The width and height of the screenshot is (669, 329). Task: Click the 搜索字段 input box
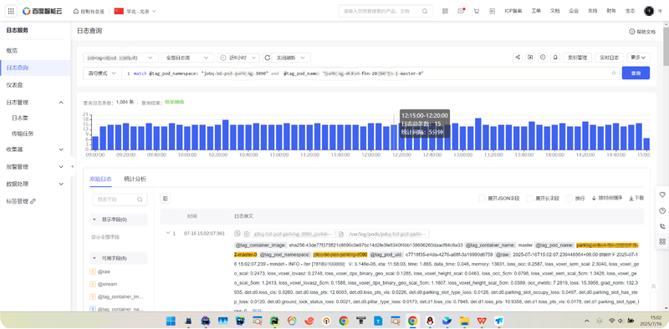(x=120, y=199)
